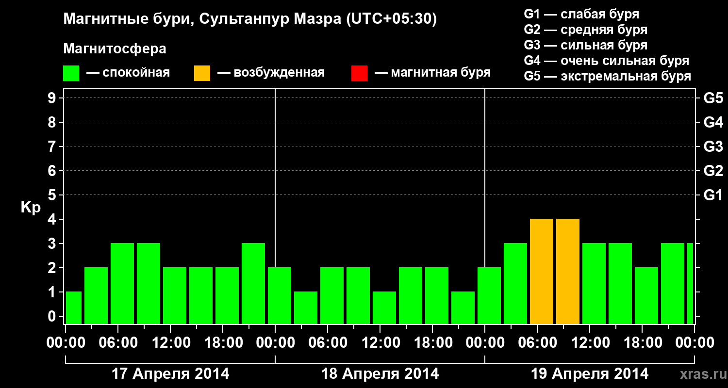Screen dimensions: 728x388
Task: Click the orange 'возбужденная' legend swatch
Action: click(x=202, y=73)
